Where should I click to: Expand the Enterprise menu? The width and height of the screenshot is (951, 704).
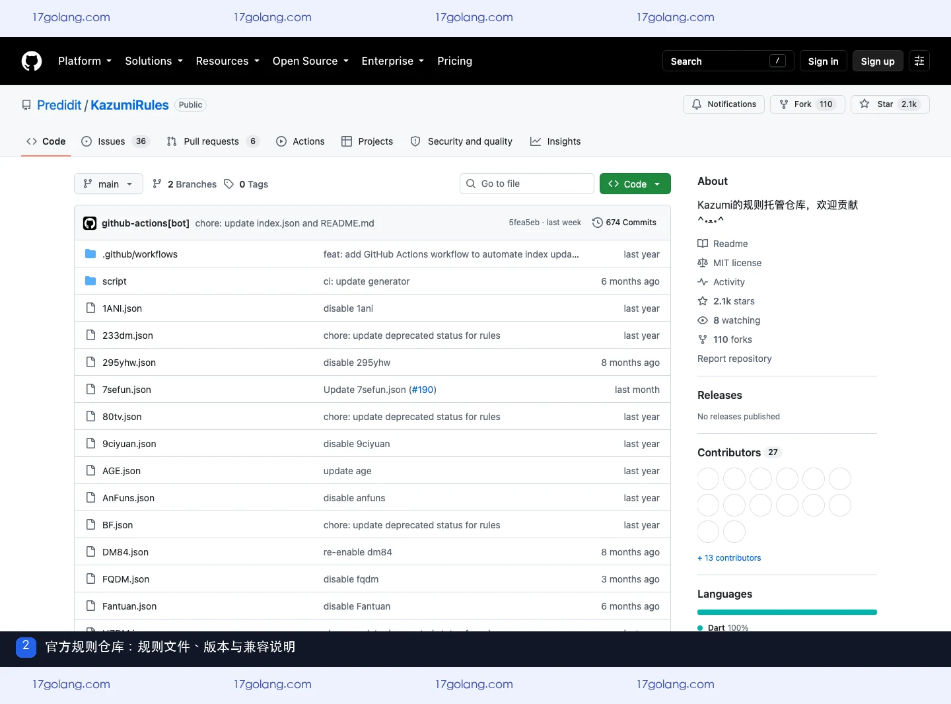393,61
